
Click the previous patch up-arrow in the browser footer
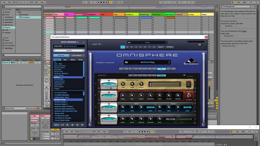(x=72, y=125)
